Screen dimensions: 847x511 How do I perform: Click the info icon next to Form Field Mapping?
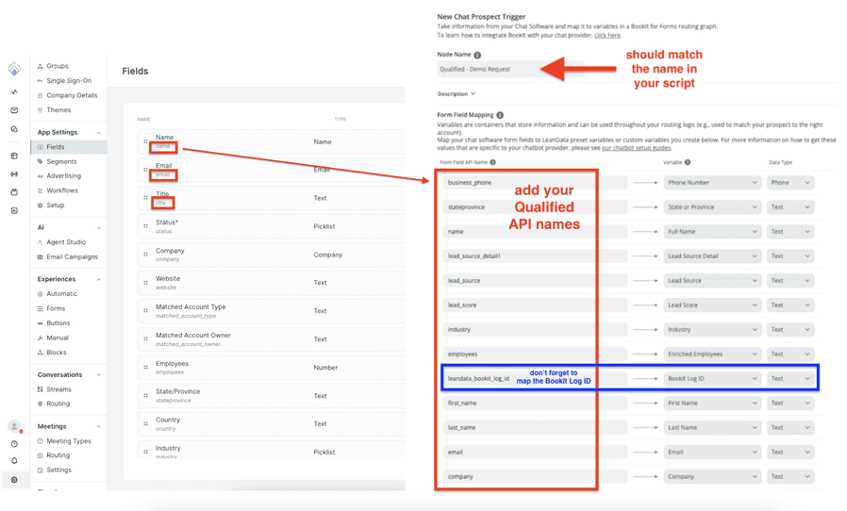[x=500, y=115]
